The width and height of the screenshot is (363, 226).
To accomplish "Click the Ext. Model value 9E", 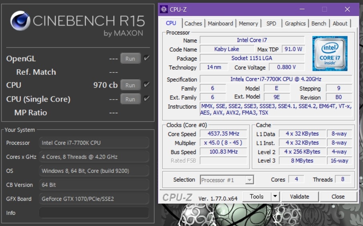I will tap(276, 97).
